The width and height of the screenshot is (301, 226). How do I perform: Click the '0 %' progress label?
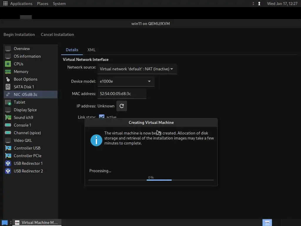151,177
